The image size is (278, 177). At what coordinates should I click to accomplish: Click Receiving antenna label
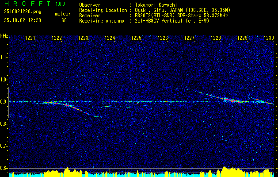(102, 21)
